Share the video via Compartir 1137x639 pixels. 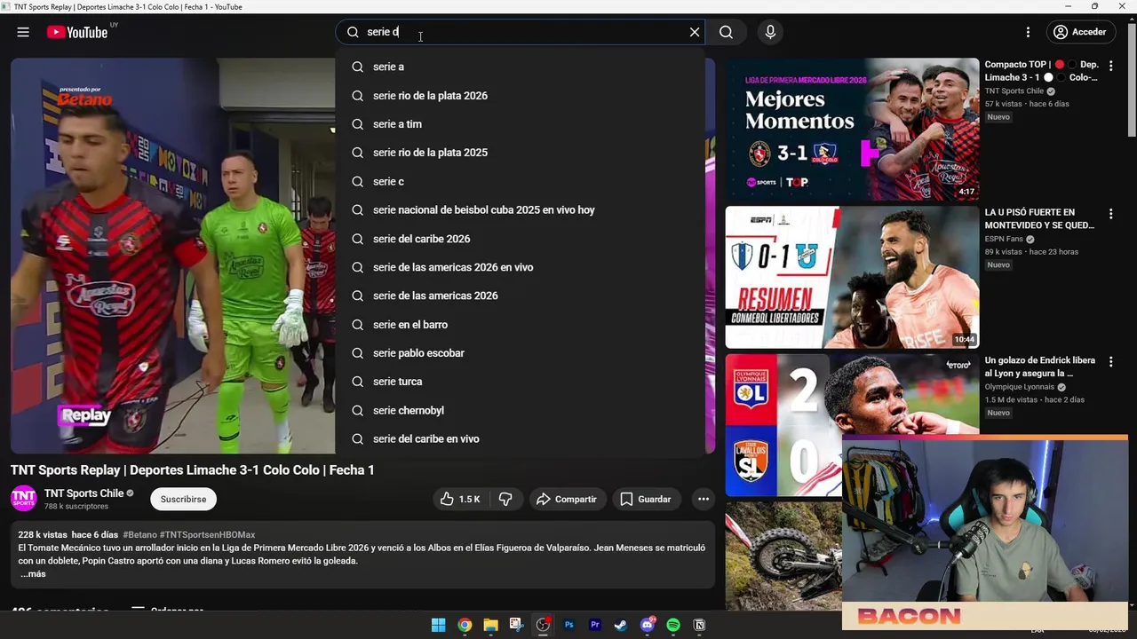click(x=567, y=499)
